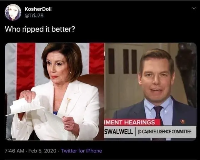The height and width of the screenshot is (160, 200).
Task: Click the red lapel pin on the suit
Action: [183, 121]
